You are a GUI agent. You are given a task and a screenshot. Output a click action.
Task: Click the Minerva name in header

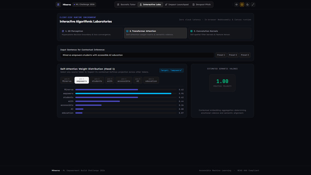click(67, 5)
